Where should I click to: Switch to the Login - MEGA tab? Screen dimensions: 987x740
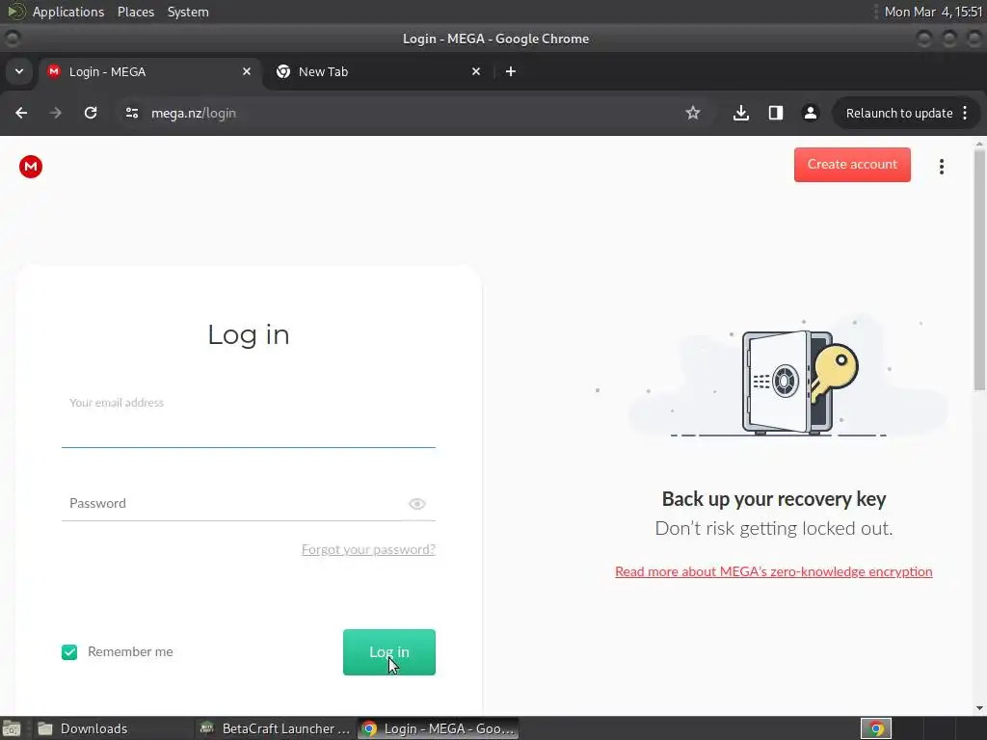[149, 71]
